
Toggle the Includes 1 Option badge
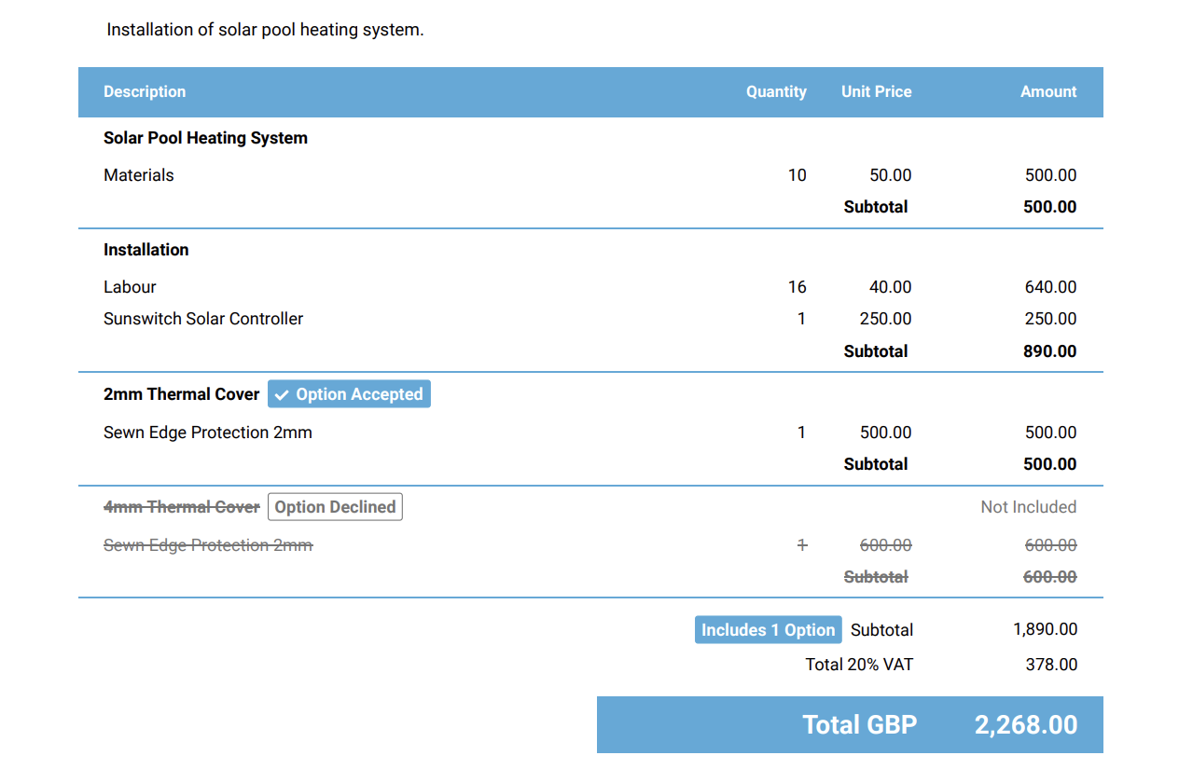coord(768,629)
